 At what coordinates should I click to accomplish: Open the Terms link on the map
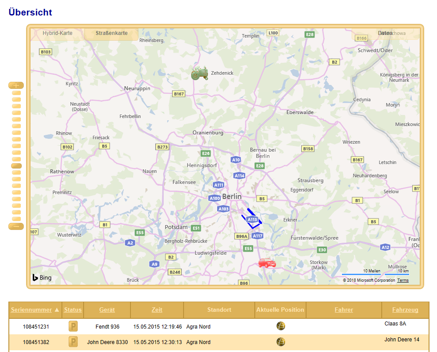pyautogui.click(x=403, y=280)
